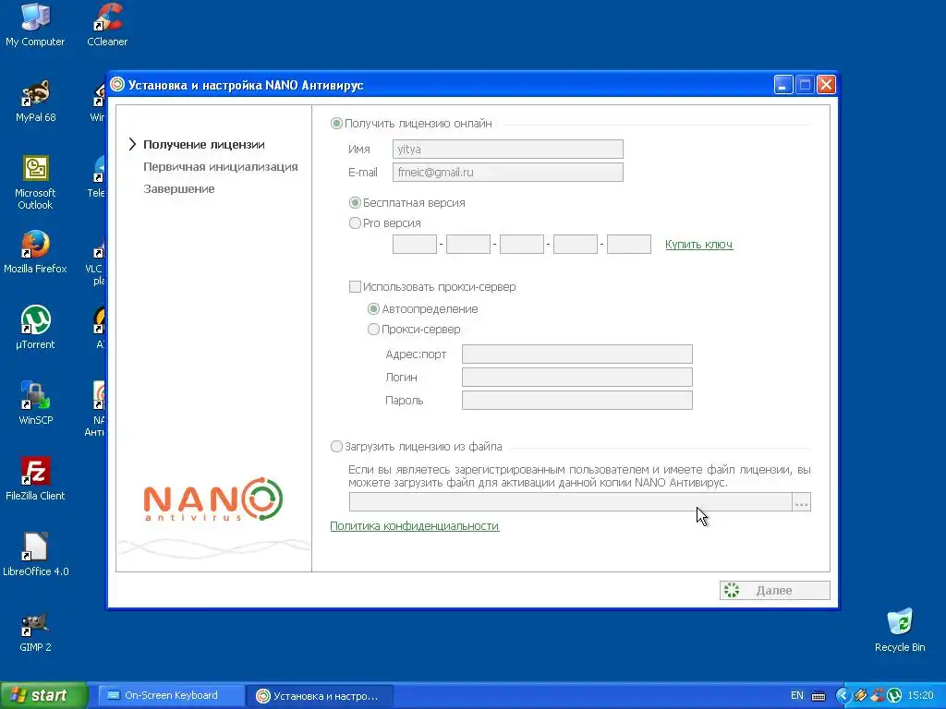Click the NANO icon in the title bar
The height and width of the screenshot is (709, 946).
tap(117, 84)
